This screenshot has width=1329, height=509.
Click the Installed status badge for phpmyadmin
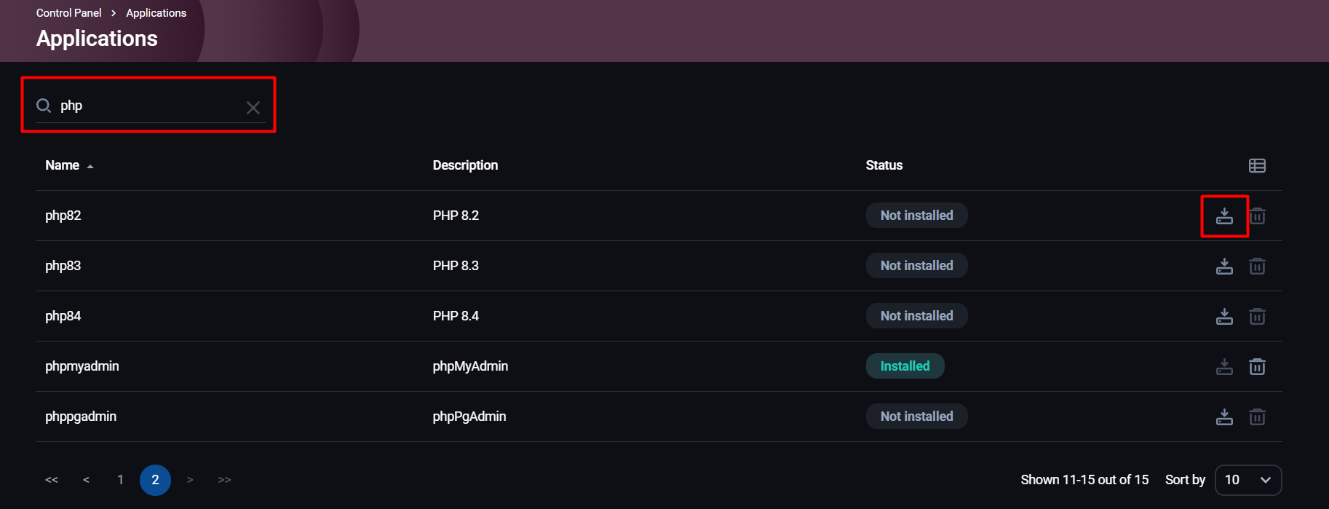click(905, 366)
